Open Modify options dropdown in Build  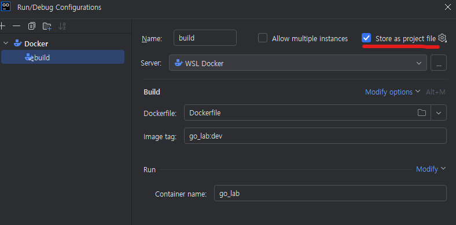pos(392,92)
